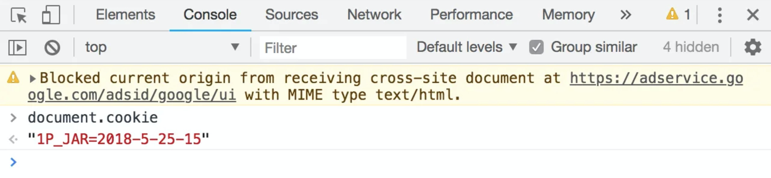Close the DevTools panel
The height and width of the screenshot is (178, 771).
click(x=753, y=15)
